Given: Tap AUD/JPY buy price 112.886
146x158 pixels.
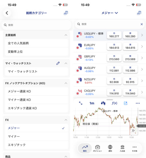Looking at the screenshot, I should click(130, 69).
